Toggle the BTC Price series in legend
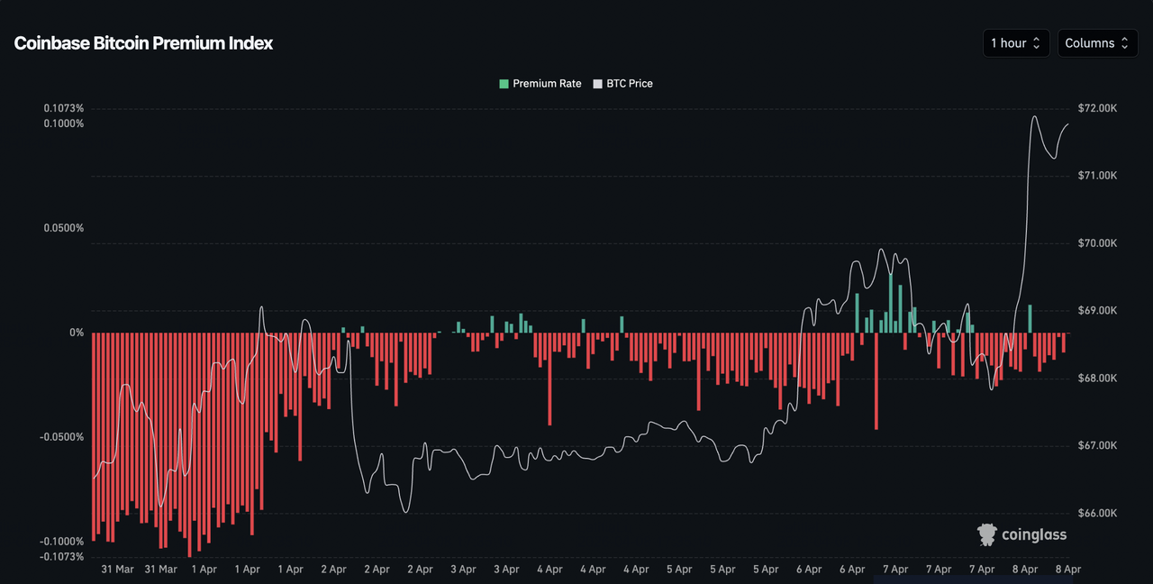The width and height of the screenshot is (1153, 584). (630, 84)
